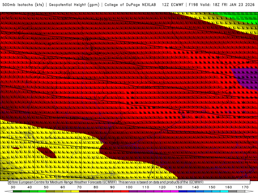
Task: Click the legend value 30
Action: [x=13, y=187]
